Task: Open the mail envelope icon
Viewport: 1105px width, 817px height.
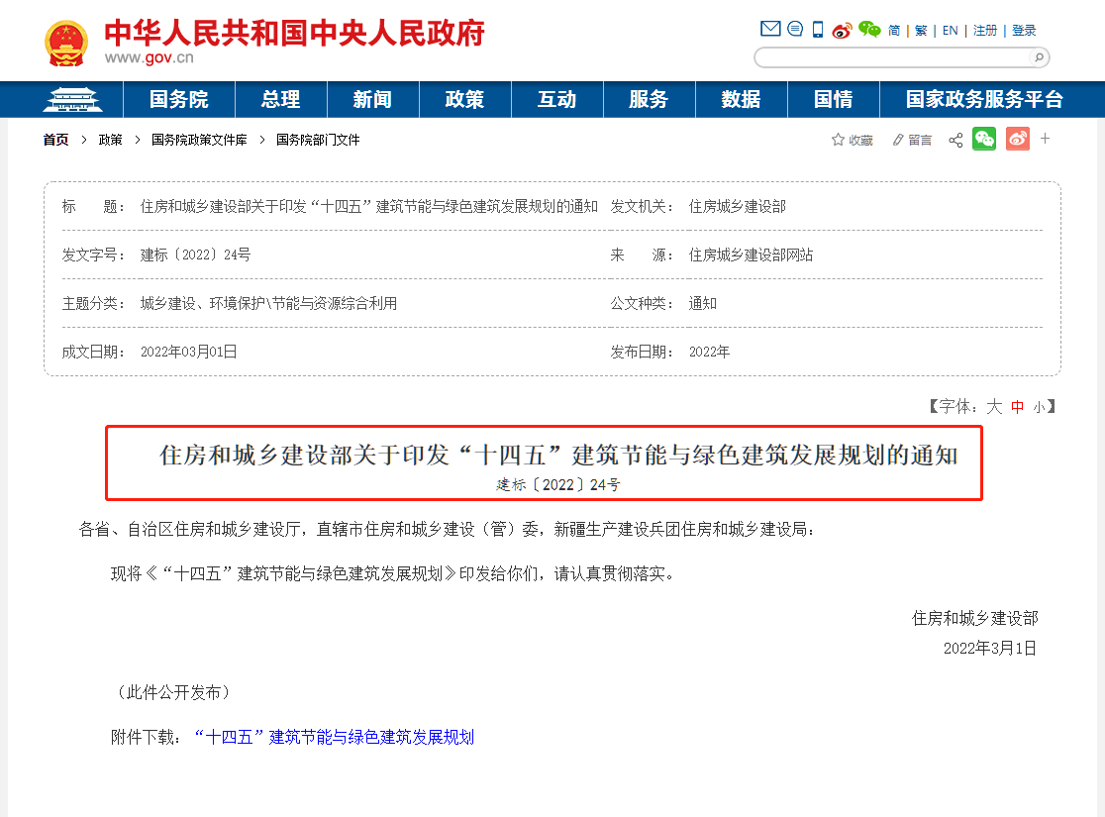Action: coord(770,29)
